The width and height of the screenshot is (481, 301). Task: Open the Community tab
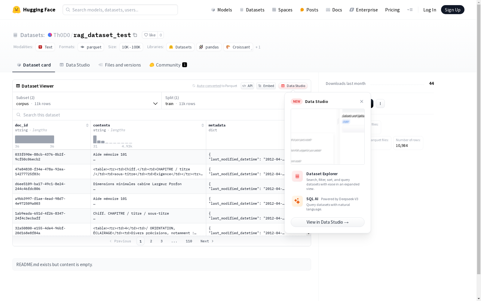(168, 65)
